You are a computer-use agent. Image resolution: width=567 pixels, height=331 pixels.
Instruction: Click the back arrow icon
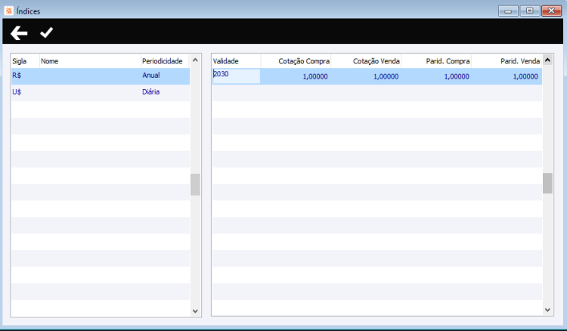coord(19,33)
